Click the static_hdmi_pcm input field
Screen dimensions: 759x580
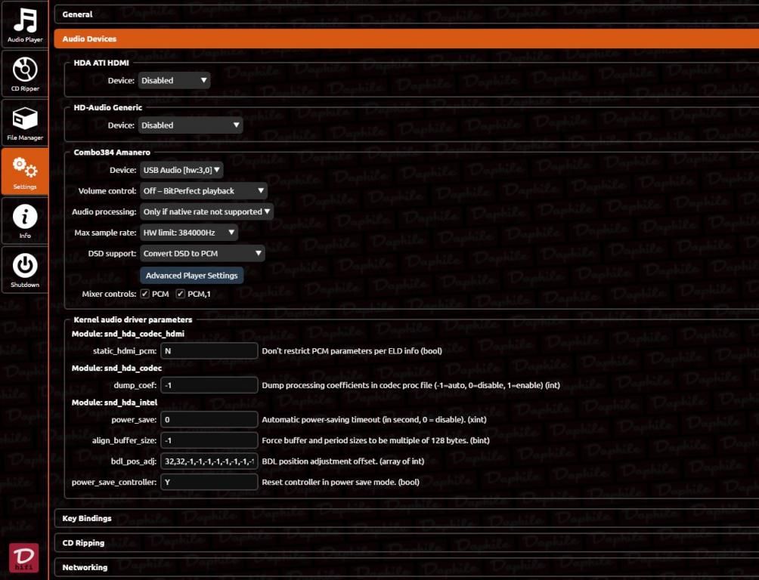[209, 350]
